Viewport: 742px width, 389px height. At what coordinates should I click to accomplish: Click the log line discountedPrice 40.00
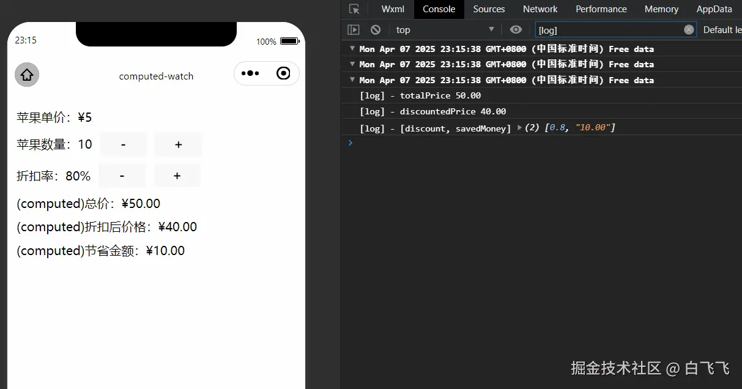[x=433, y=111]
